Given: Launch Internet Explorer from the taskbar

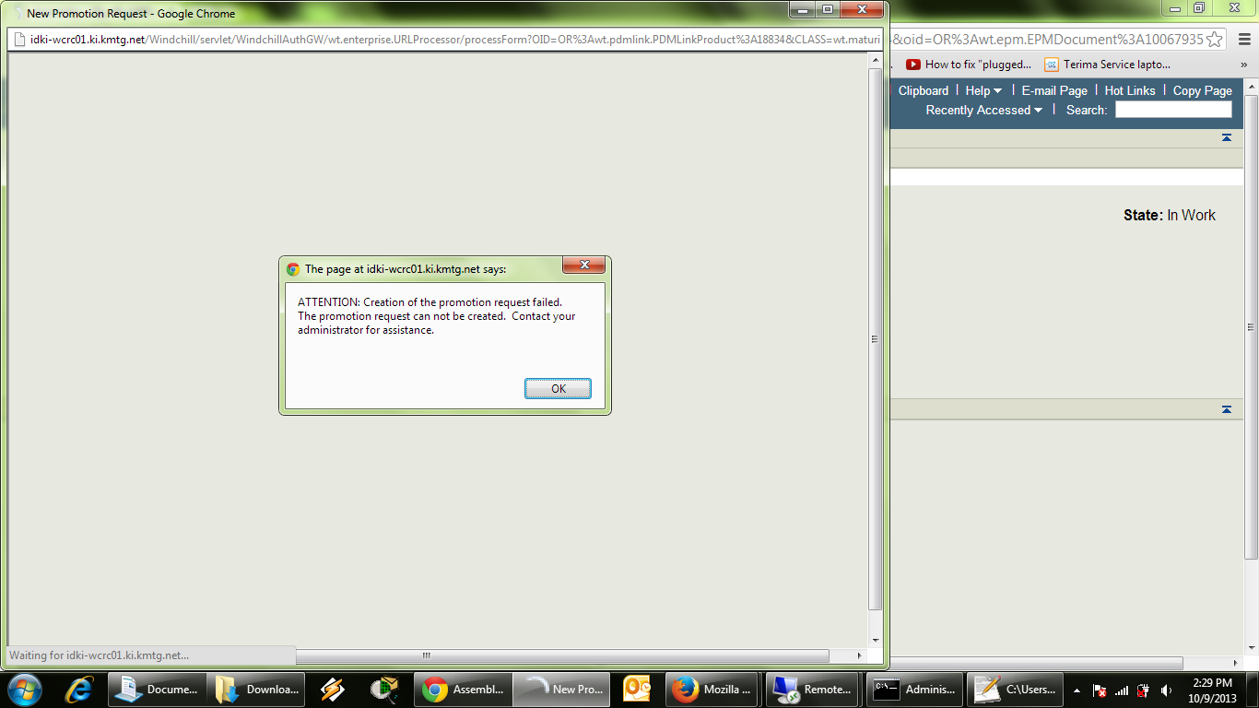Looking at the screenshot, I should click(78, 689).
